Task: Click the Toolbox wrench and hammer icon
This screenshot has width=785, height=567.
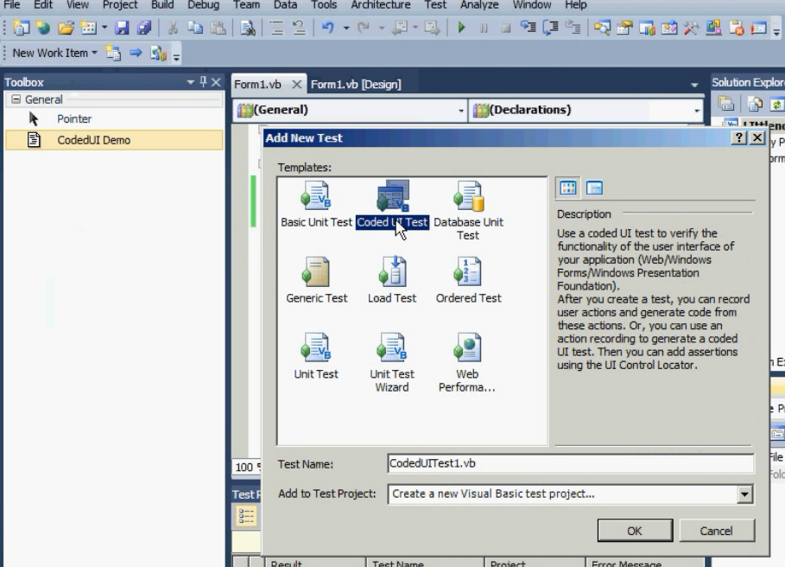Action: [691, 28]
